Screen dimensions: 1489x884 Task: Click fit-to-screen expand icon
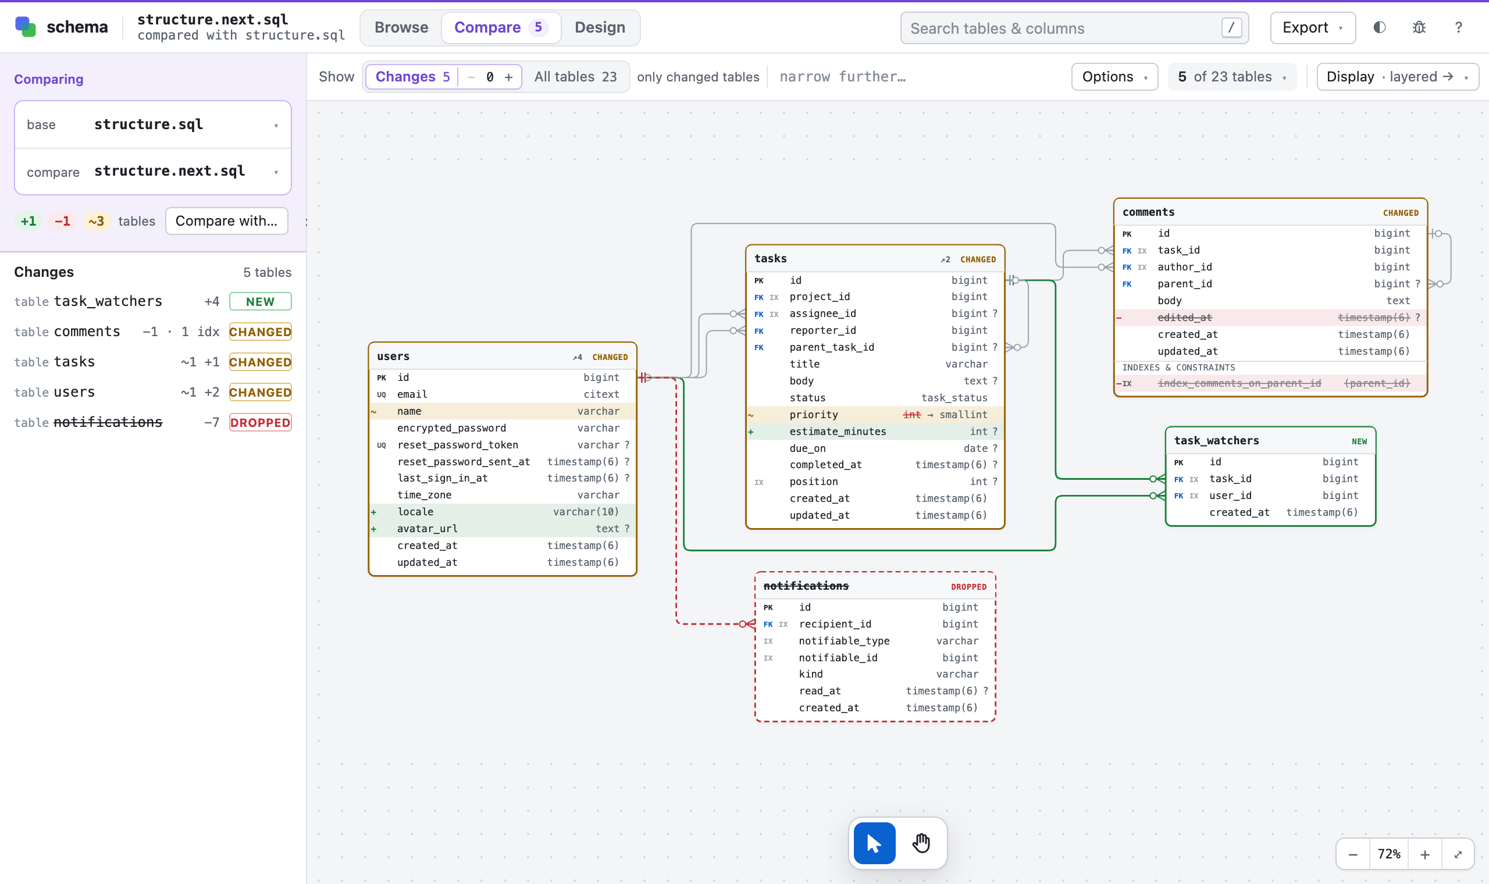(x=1458, y=854)
